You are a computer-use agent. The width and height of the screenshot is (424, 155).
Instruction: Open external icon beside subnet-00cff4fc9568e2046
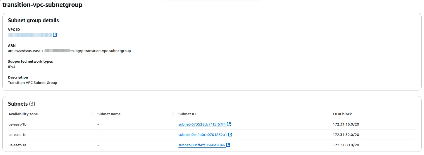(228, 145)
